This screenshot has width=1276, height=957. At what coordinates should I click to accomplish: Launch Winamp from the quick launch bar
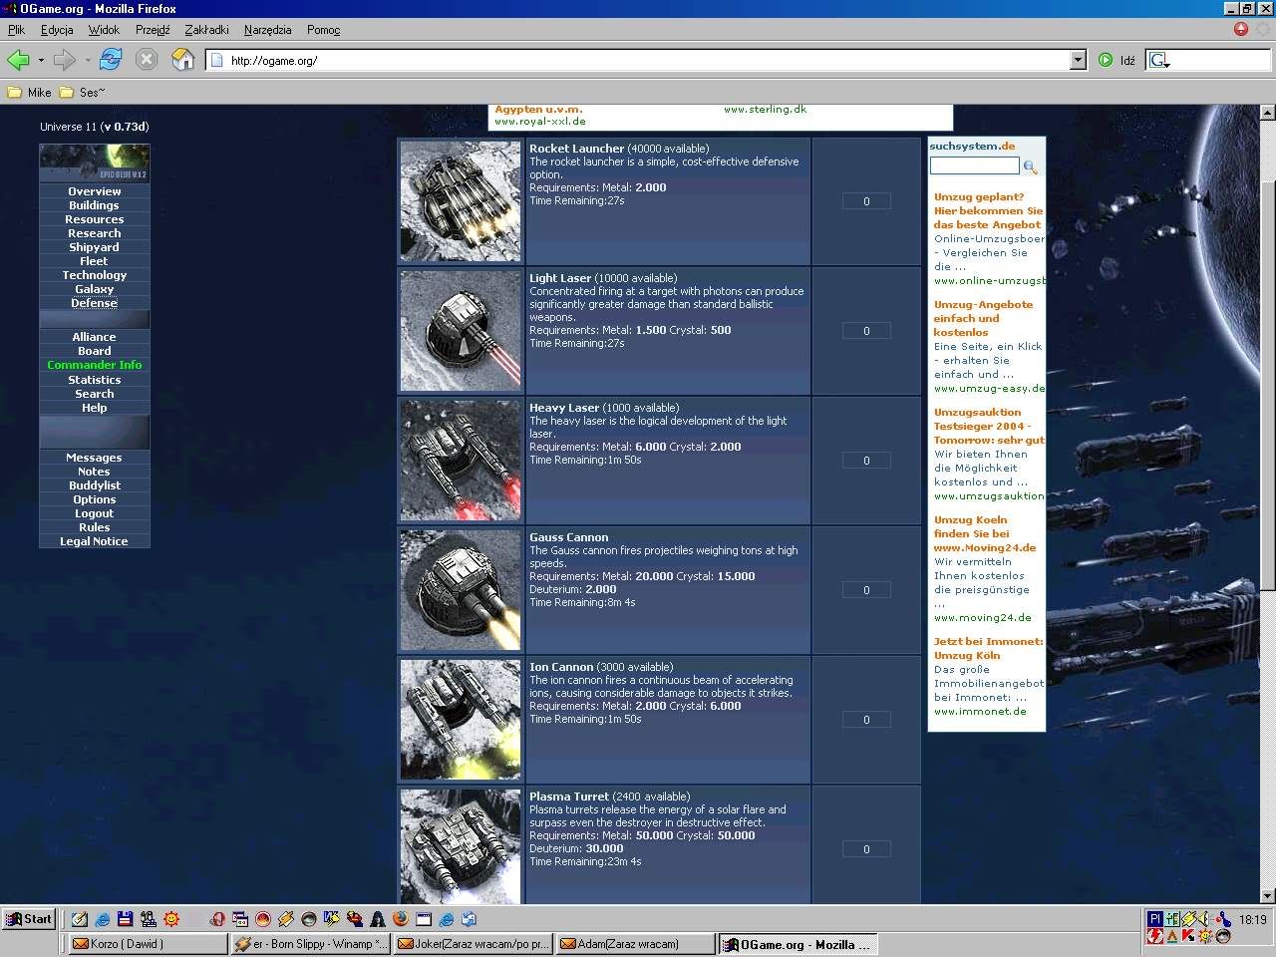coord(286,919)
